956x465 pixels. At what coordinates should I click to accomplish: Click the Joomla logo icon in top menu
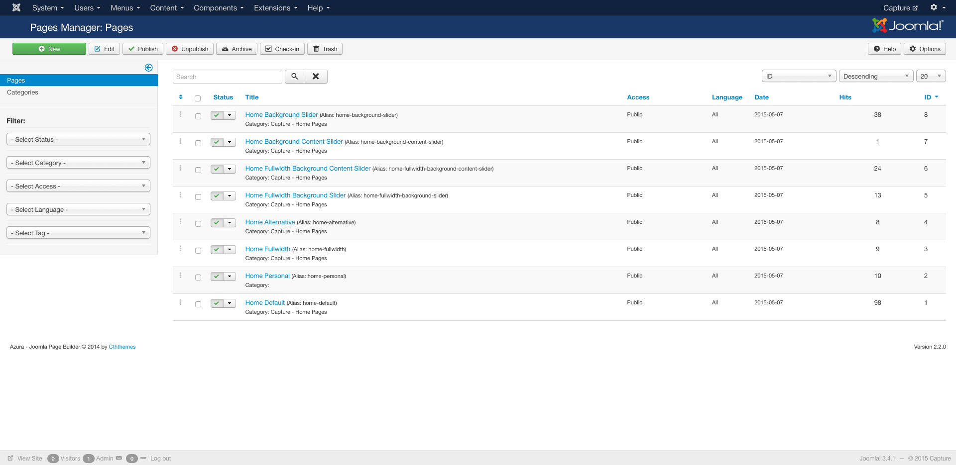coord(16,7)
